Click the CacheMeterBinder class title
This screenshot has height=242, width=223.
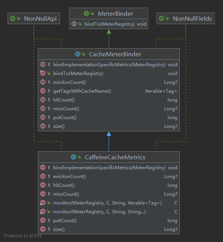(x=115, y=54)
